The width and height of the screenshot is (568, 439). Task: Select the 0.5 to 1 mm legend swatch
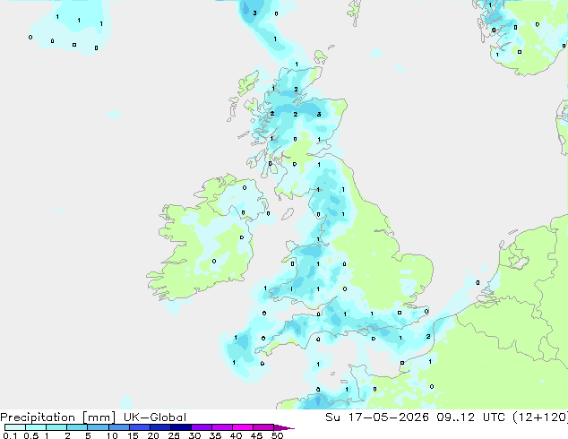click(x=36, y=427)
